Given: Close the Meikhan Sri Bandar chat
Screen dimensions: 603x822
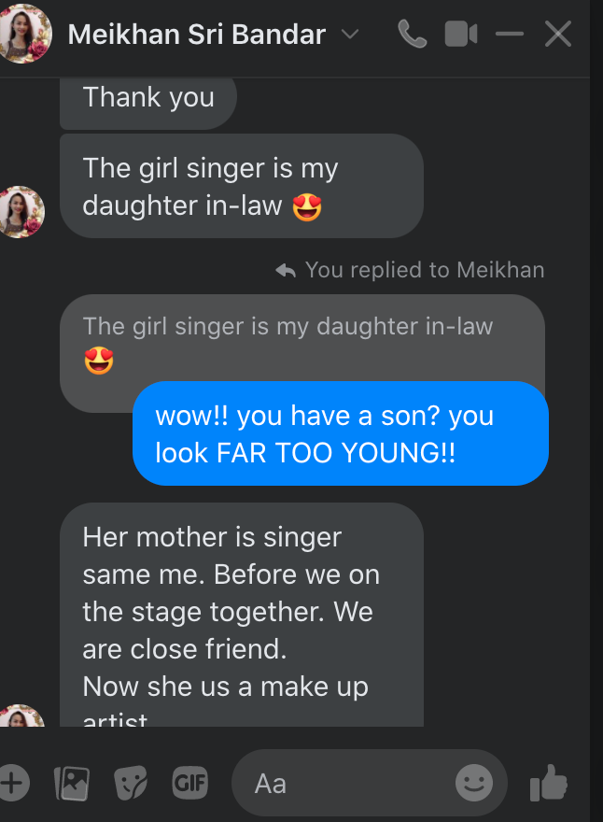Looking at the screenshot, I should [x=558, y=35].
